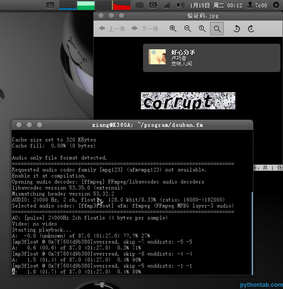
Task: Click the corrupt captcha image
Action: 188,101
